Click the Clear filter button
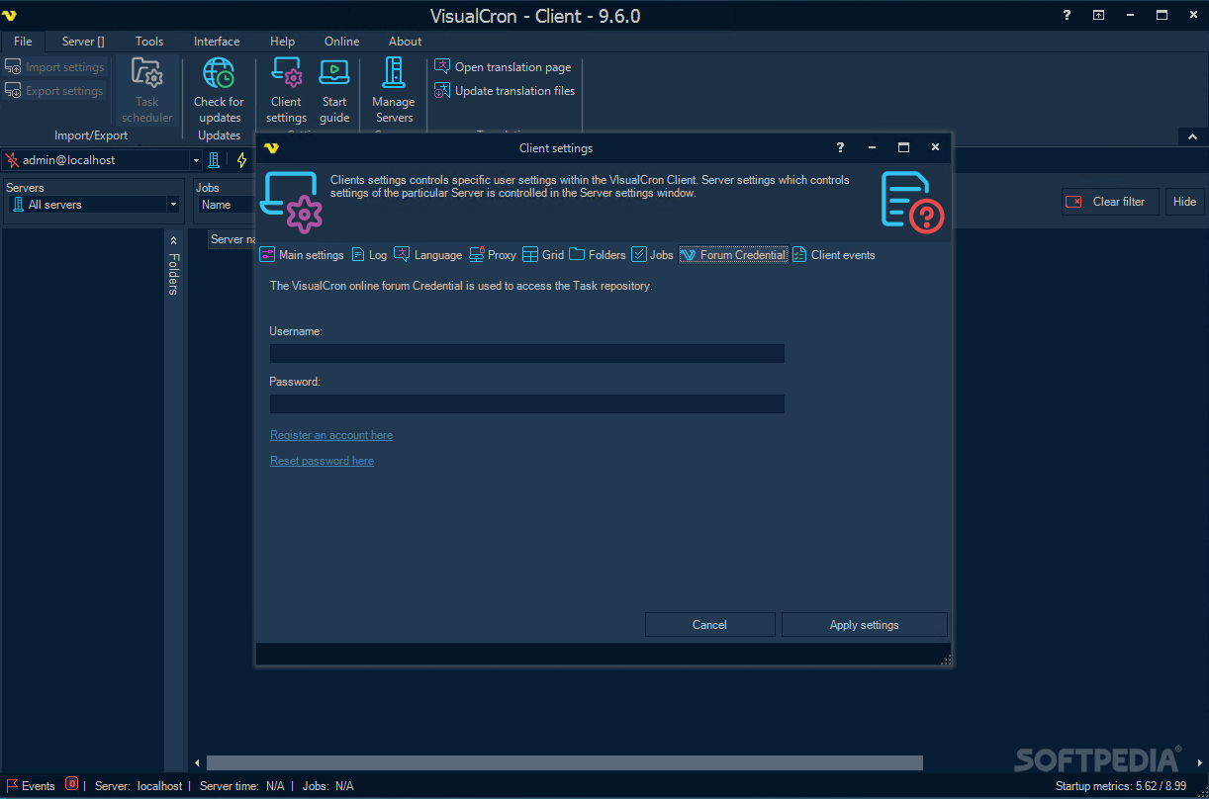Screen dimensions: 1209x799 pos(1109,202)
